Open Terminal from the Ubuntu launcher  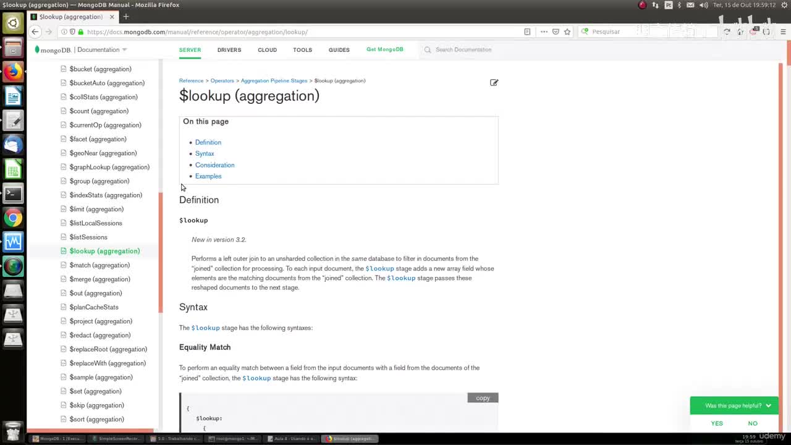click(13, 193)
